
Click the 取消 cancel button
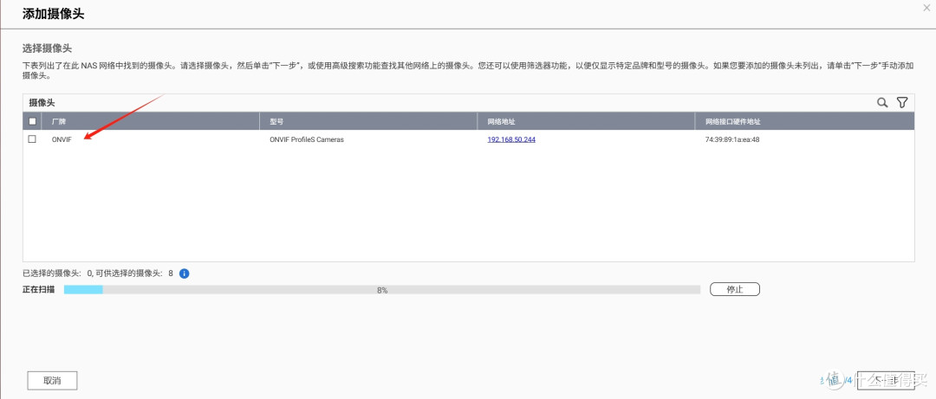tap(52, 380)
